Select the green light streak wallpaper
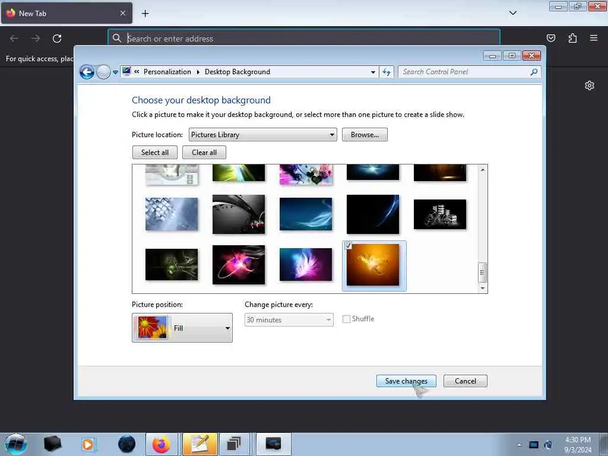 (x=239, y=173)
